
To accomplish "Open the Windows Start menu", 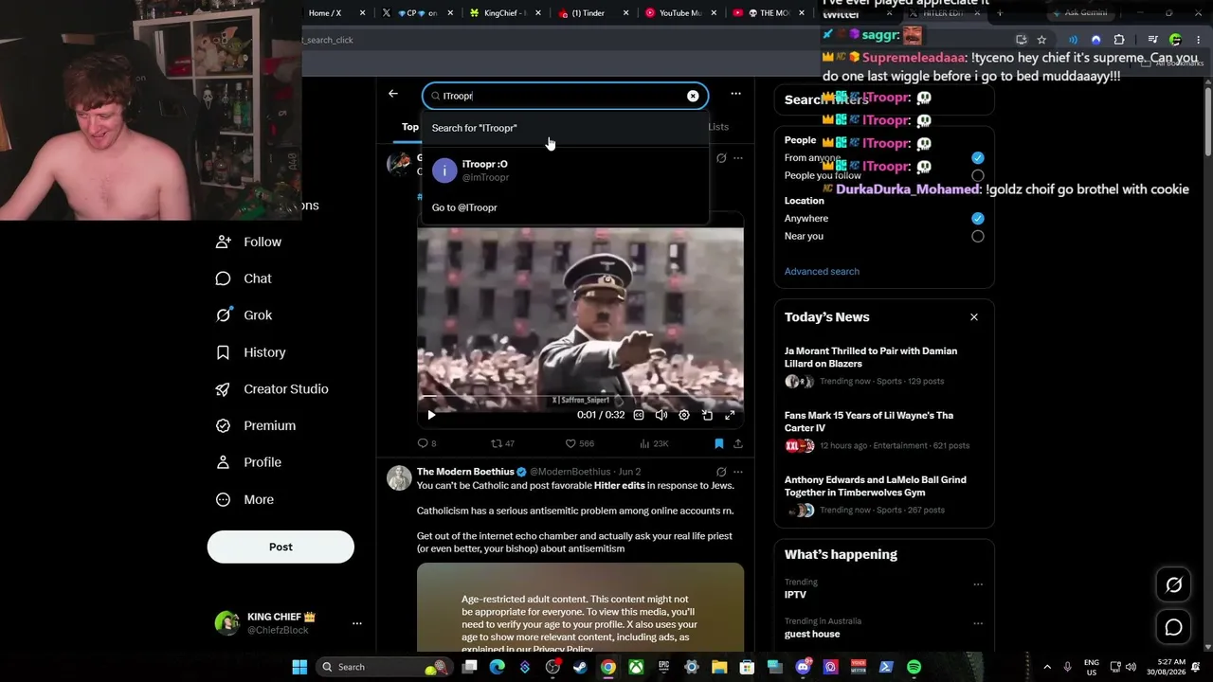I will 299,667.
